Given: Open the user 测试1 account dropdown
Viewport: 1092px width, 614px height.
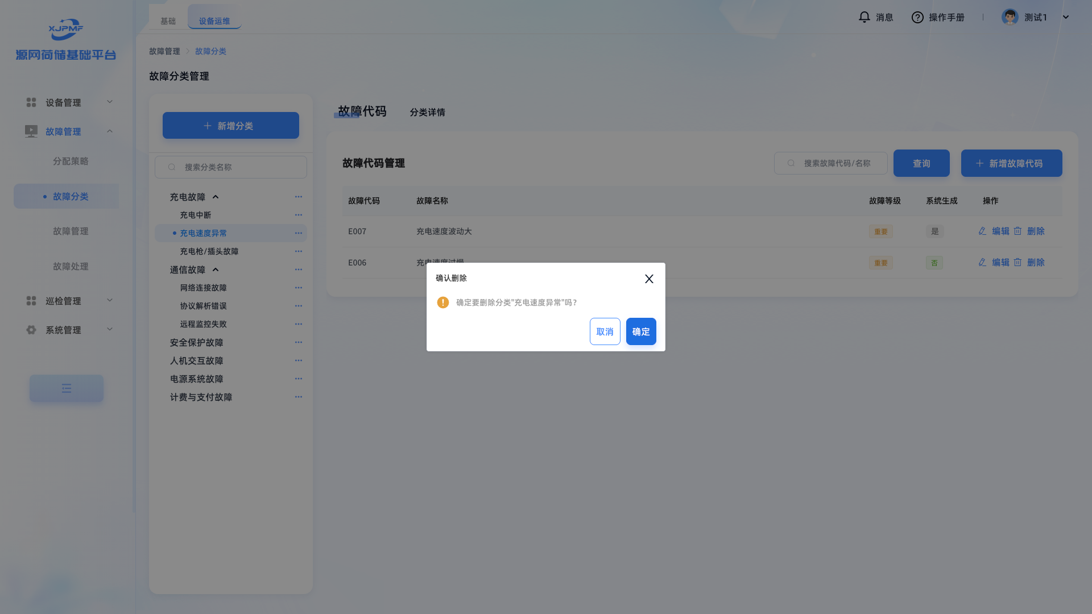Looking at the screenshot, I should tap(1065, 17).
